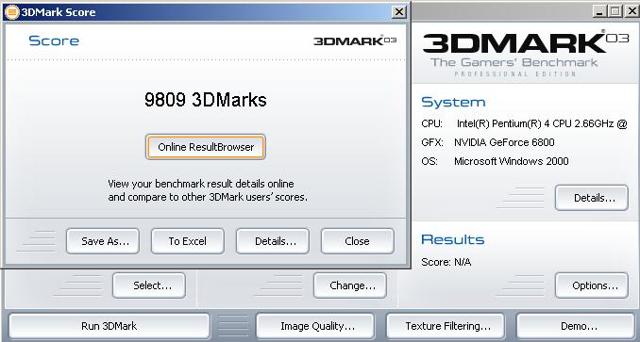Click the Intel Pentium 4 CPU text
The height and width of the screenshot is (342, 640).
coord(542,123)
